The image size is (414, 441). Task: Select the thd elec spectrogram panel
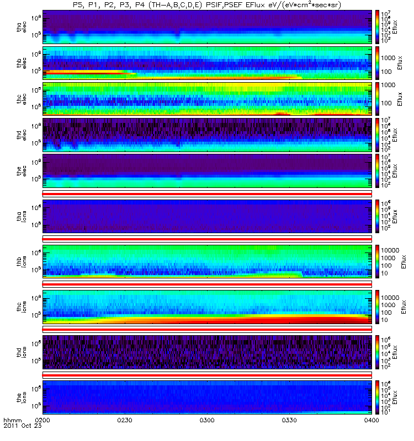pyautogui.click(x=207, y=135)
